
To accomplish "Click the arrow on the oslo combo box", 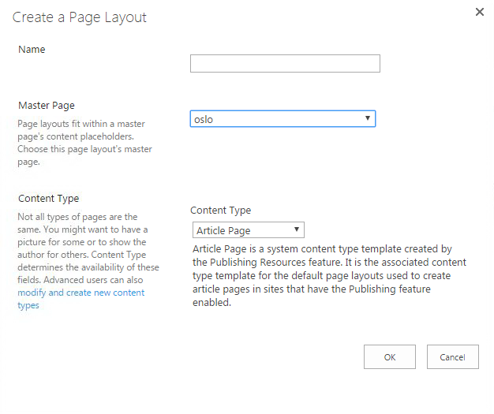I will pyautogui.click(x=368, y=118).
